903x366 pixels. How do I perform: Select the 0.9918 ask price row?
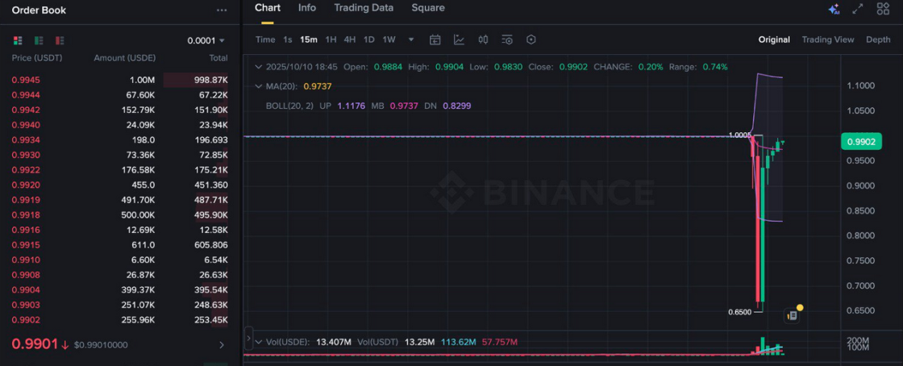click(119, 215)
